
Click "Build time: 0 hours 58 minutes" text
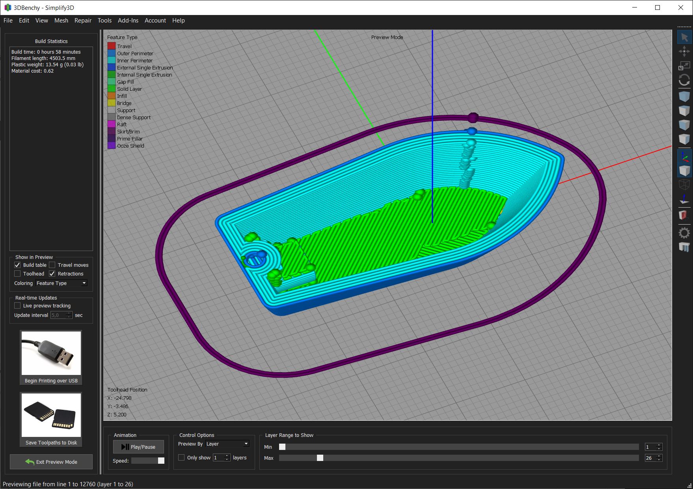[46, 52]
